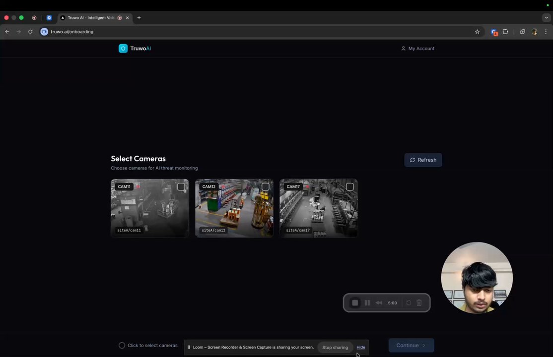Click the address bar URL
The height and width of the screenshot is (357, 553).
(72, 32)
